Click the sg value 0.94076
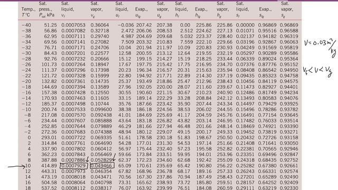Viewport: 338px width, 190px height. [x=289, y=98]
